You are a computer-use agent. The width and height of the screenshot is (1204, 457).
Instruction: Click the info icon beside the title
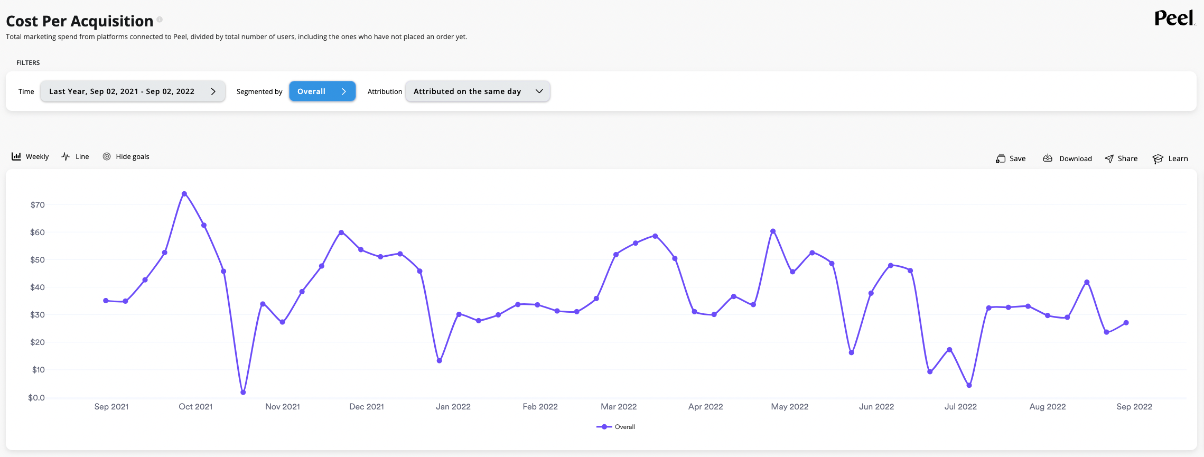[160, 20]
